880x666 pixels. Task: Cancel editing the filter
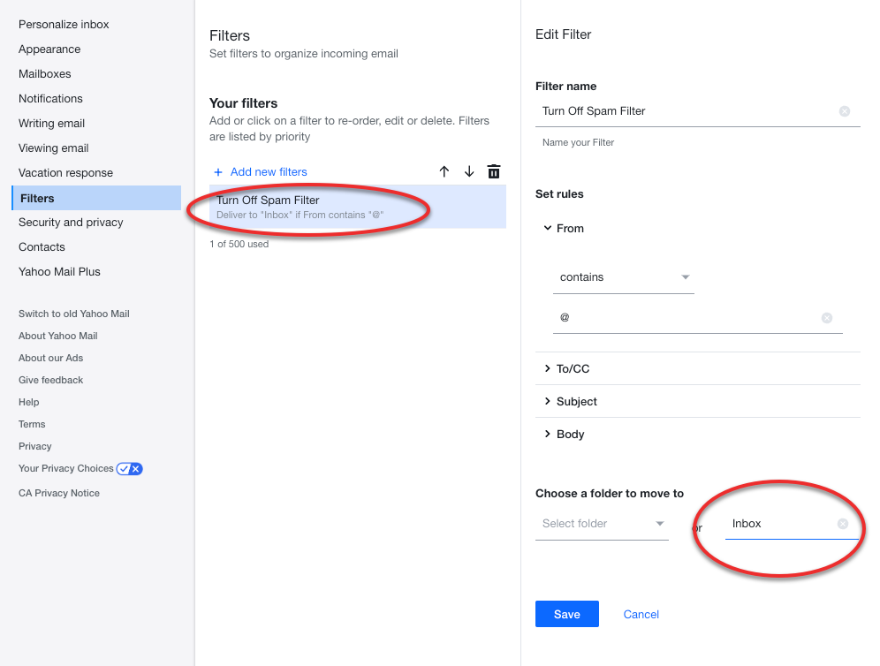[641, 615]
